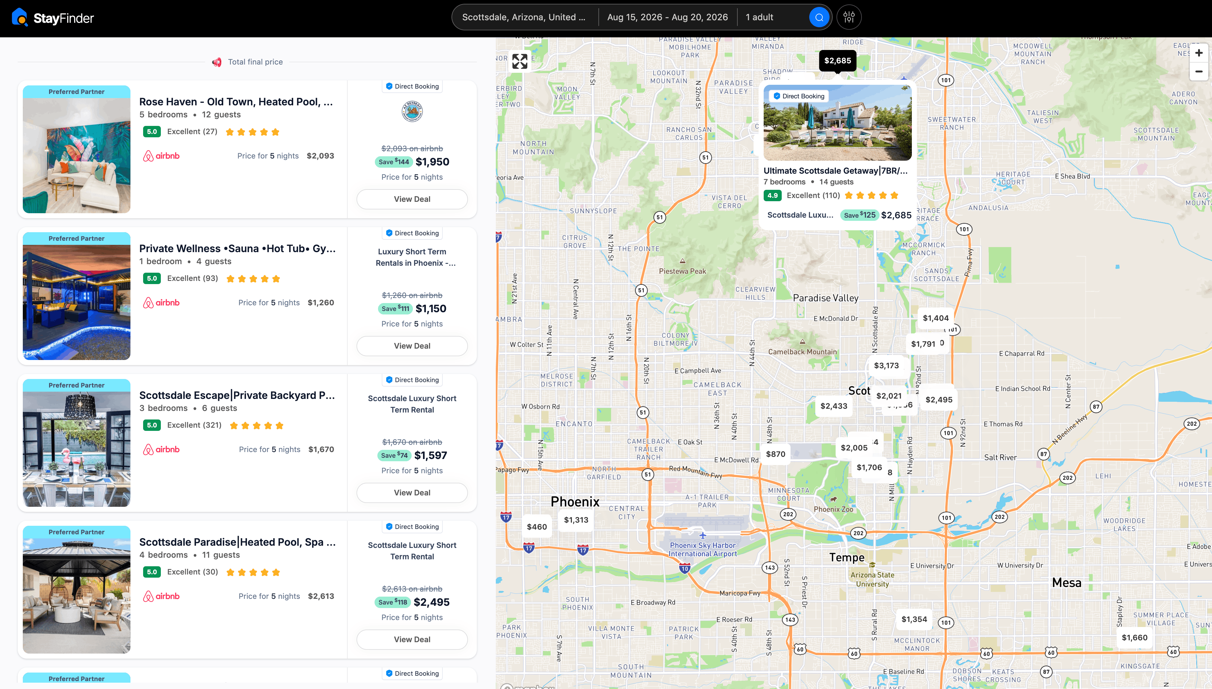Click Direct Booking badge on Rose Haven card
The width and height of the screenshot is (1212, 689).
pos(412,86)
